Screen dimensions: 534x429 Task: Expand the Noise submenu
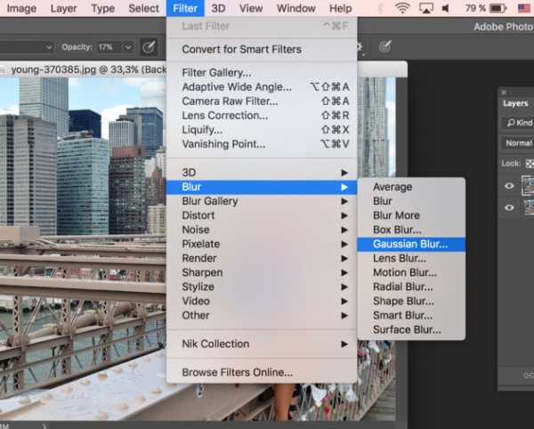262,230
